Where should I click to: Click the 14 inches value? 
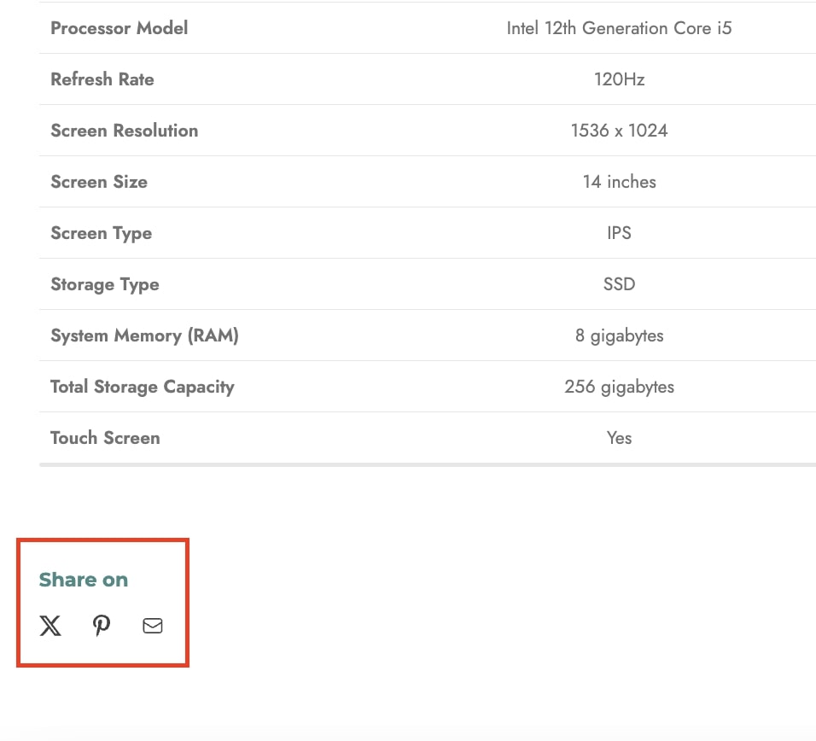pyautogui.click(x=620, y=182)
